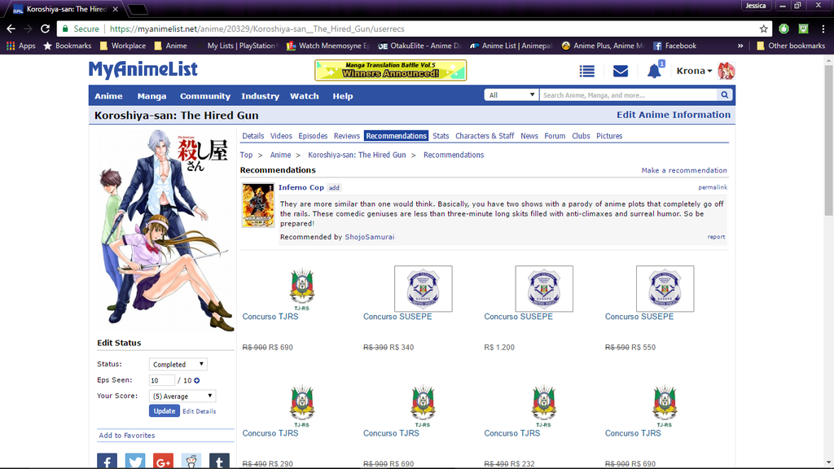834x469 pixels.
Task: Switch to the Stats tab
Action: click(x=441, y=136)
